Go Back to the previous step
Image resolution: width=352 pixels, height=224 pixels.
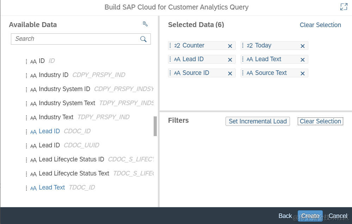285,216
